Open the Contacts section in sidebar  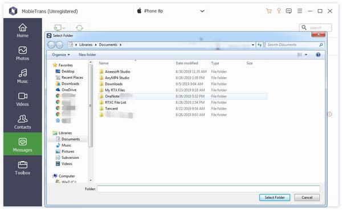pos(22,122)
